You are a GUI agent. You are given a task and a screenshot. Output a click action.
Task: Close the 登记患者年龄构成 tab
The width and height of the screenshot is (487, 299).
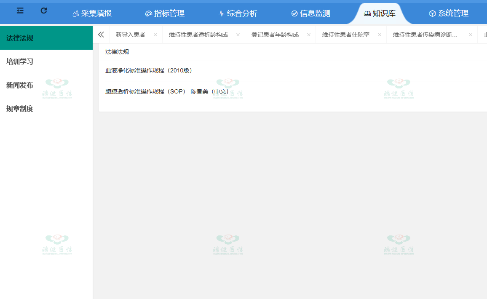coord(309,35)
